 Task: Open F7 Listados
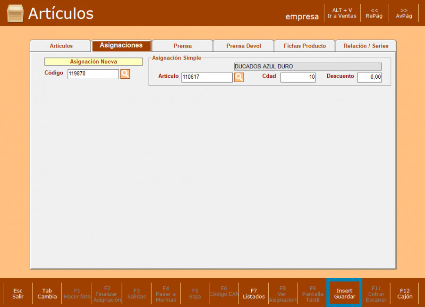(x=254, y=294)
